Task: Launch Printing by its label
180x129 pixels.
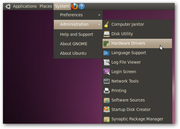Action: tap(119, 91)
